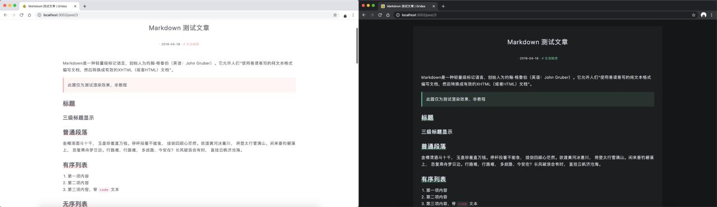
Task: Click blockquote 此篇仅为测试渲染效果 in dark window
Action: coord(538,99)
